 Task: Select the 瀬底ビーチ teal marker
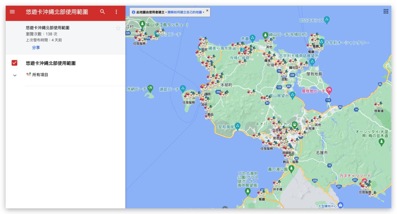coord(183,89)
